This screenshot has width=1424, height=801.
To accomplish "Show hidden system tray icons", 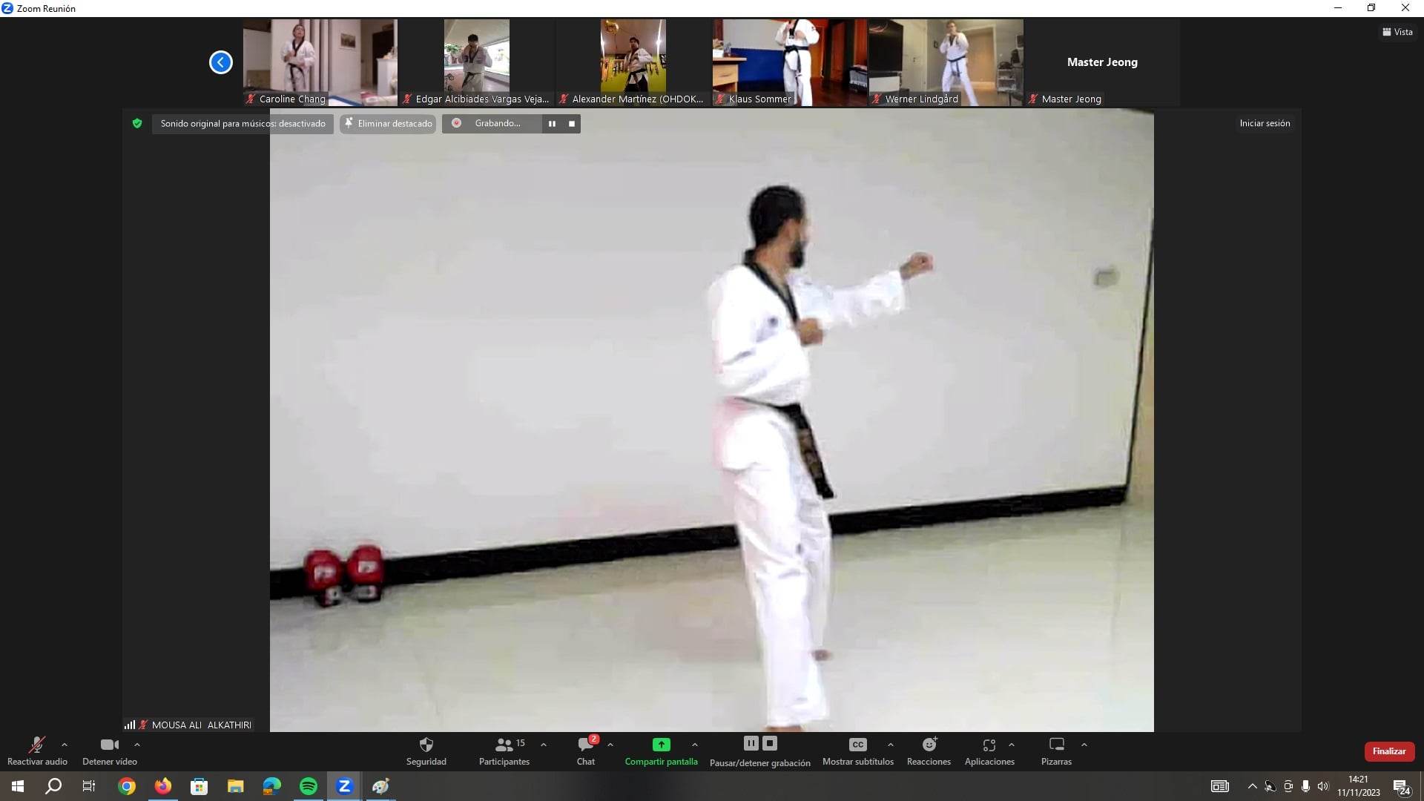I will (1253, 786).
